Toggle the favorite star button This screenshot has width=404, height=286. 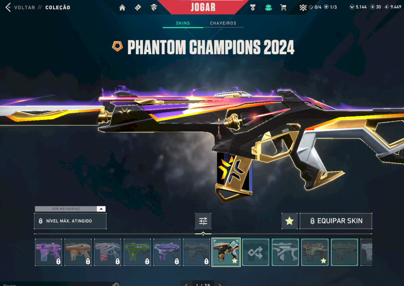tap(289, 221)
